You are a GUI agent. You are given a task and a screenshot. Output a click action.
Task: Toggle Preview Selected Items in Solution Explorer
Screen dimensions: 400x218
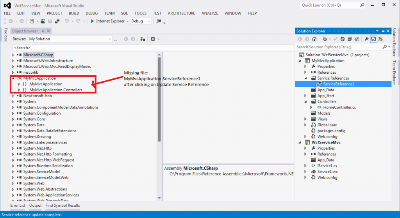coord(374,39)
